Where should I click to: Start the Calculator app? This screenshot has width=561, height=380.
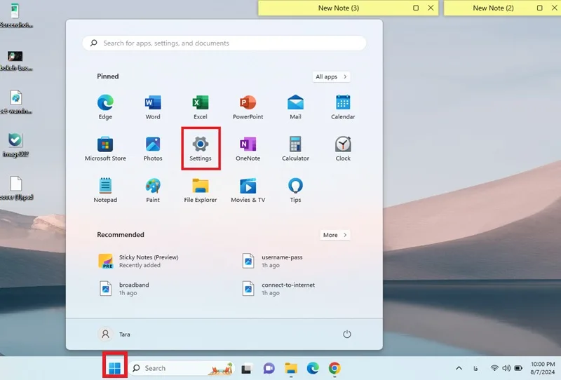(x=295, y=149)
